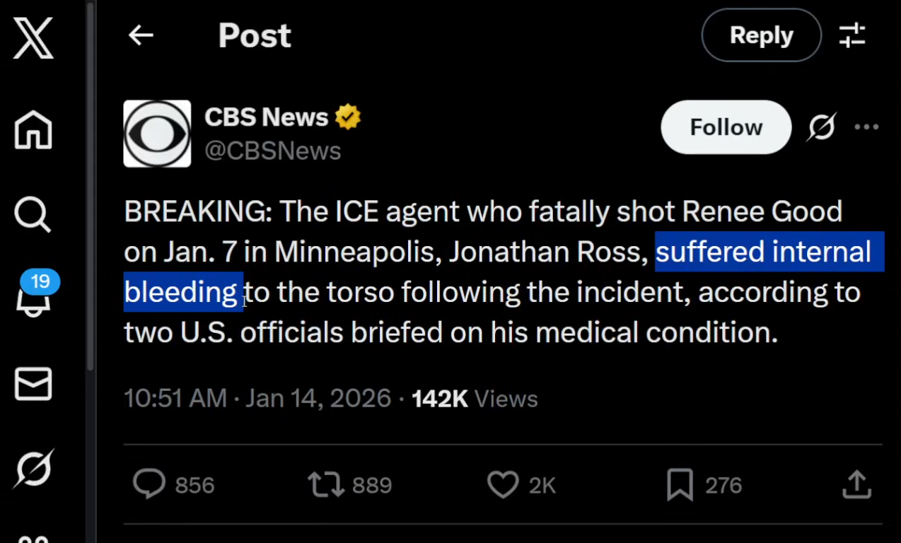
Task: Click the 10:51 AM Jan 14 timestamp
Action: (x=257, y=399)
